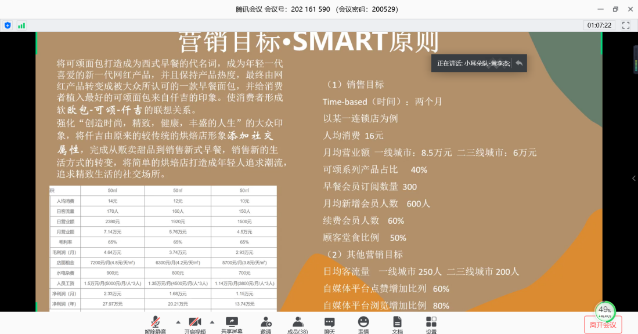
Task: Open the Invite icon (邀请)
Action: tap(266, 322)
